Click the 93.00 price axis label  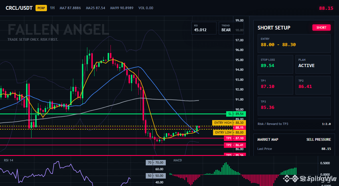coord(239,80)
